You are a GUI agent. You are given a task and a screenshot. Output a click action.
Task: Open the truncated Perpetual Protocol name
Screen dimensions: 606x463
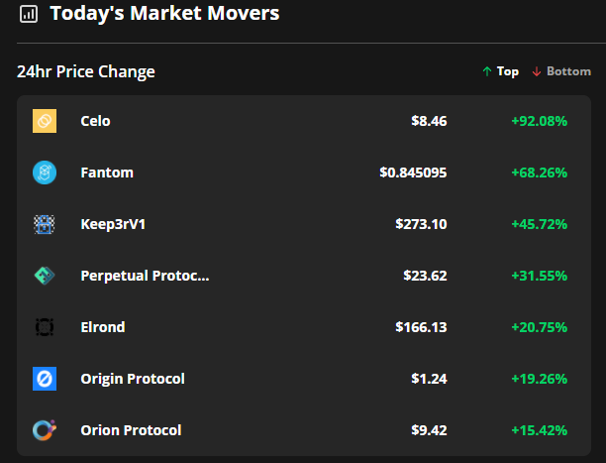click(x=145, y=276)
